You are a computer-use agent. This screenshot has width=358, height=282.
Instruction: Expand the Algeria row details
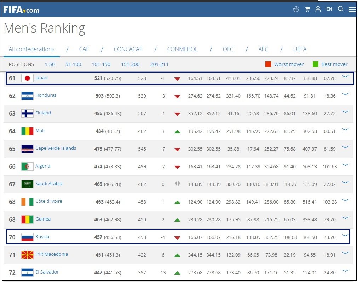(x=345, y=165)
